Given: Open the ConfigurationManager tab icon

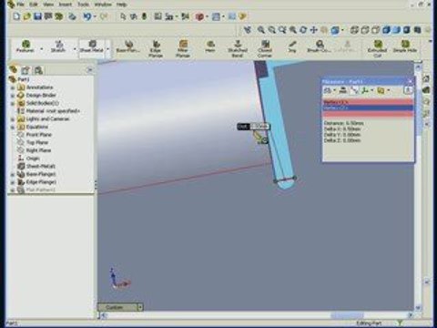Looking at the screenshot, I should click(38, 70).
